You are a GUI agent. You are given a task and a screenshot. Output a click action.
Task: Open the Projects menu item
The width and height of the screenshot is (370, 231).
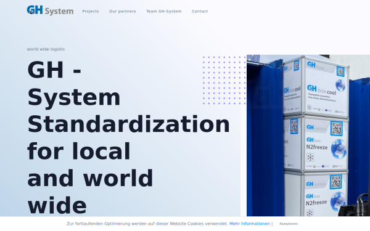91,11
